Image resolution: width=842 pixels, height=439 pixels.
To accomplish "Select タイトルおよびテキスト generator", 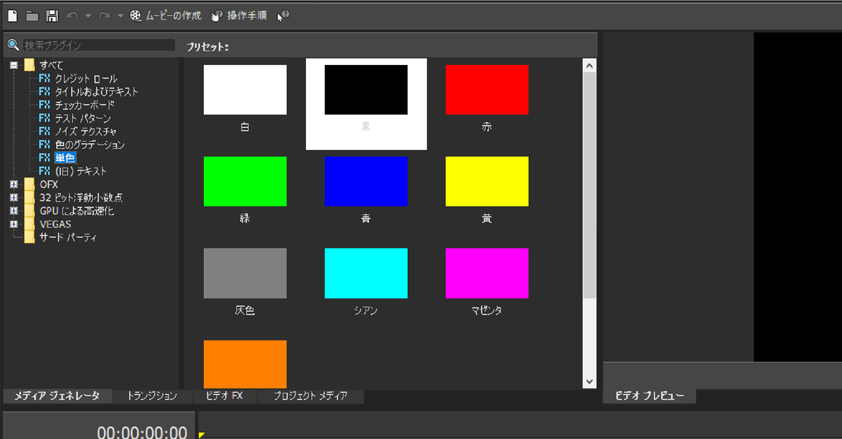I will point(96,92).
